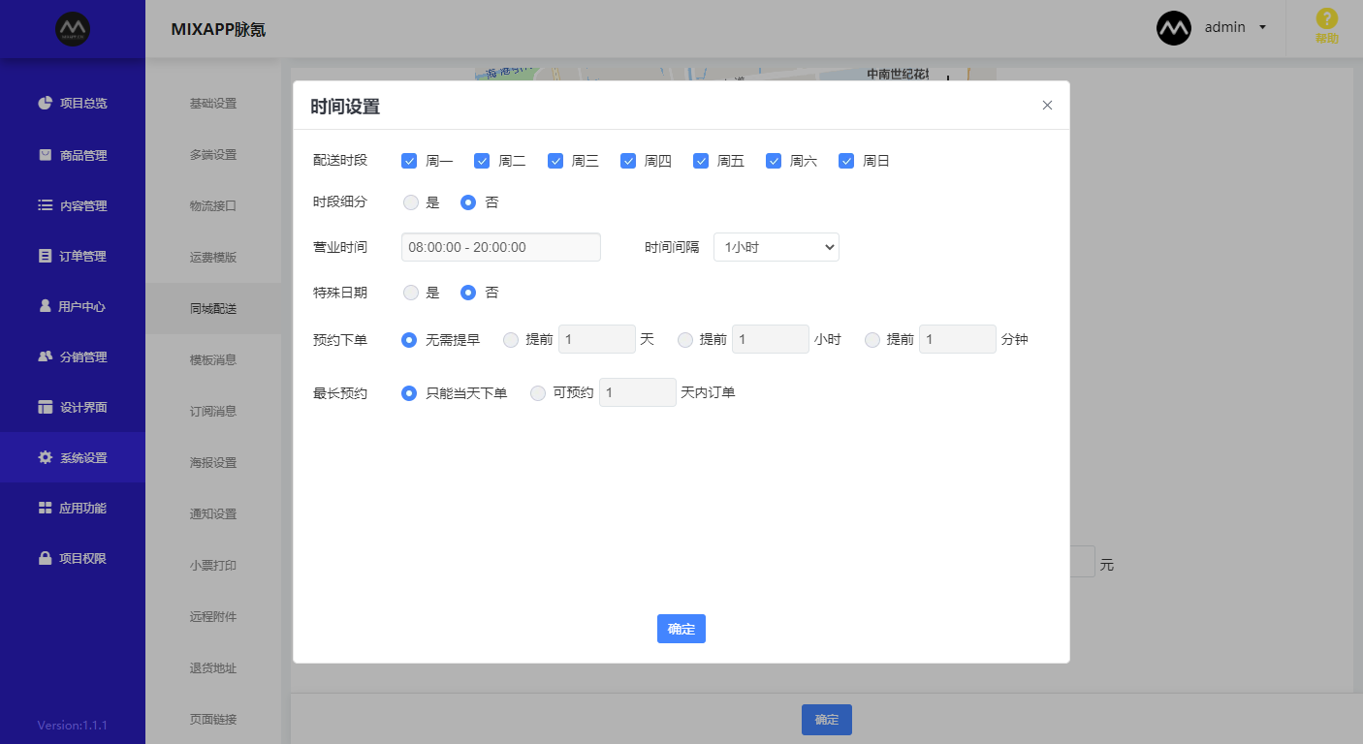Viewport: 1363px width, 744px height.
Task: Click the MIXAPP logo in the sidebar header
Action: 73,28
